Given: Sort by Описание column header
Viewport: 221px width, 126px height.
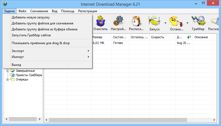Looking at the screenshot, I should [x=205, y=37].
